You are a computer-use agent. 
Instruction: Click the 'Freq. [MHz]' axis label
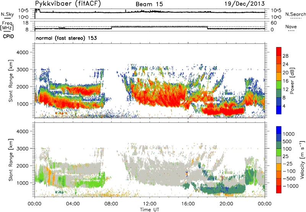click(7, 26)
